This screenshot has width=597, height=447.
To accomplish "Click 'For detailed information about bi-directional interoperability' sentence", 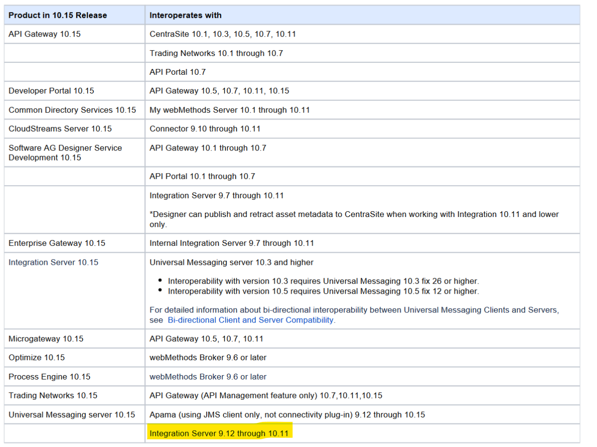I will [354, 314].
